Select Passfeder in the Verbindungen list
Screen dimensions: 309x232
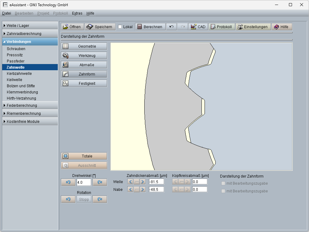pos(15,61)
